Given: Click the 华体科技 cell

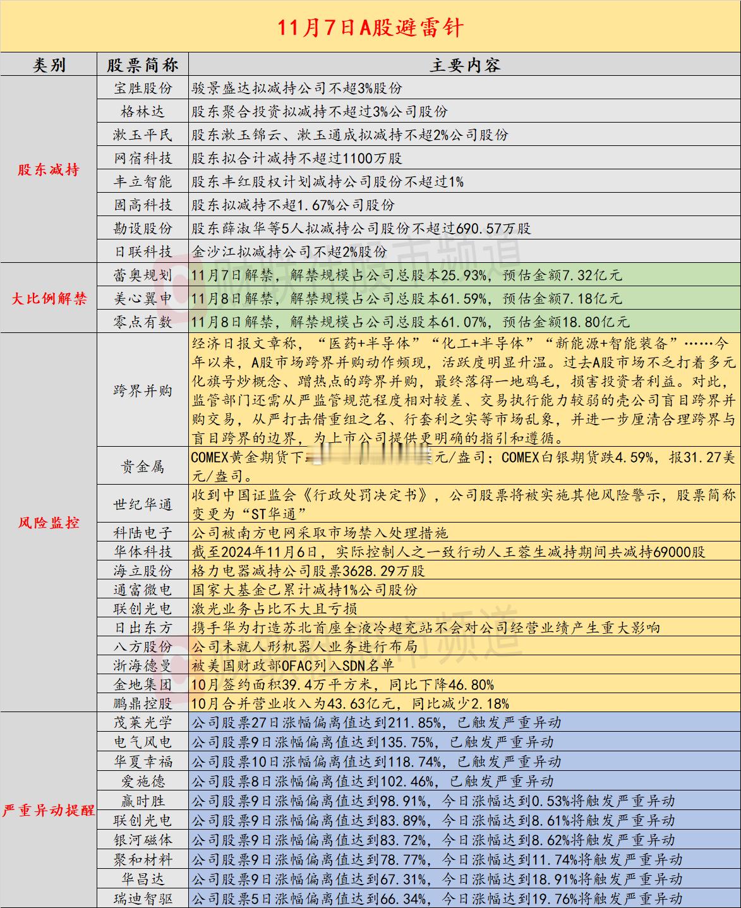Looking at the screenshot, I should tap(143, 552).
